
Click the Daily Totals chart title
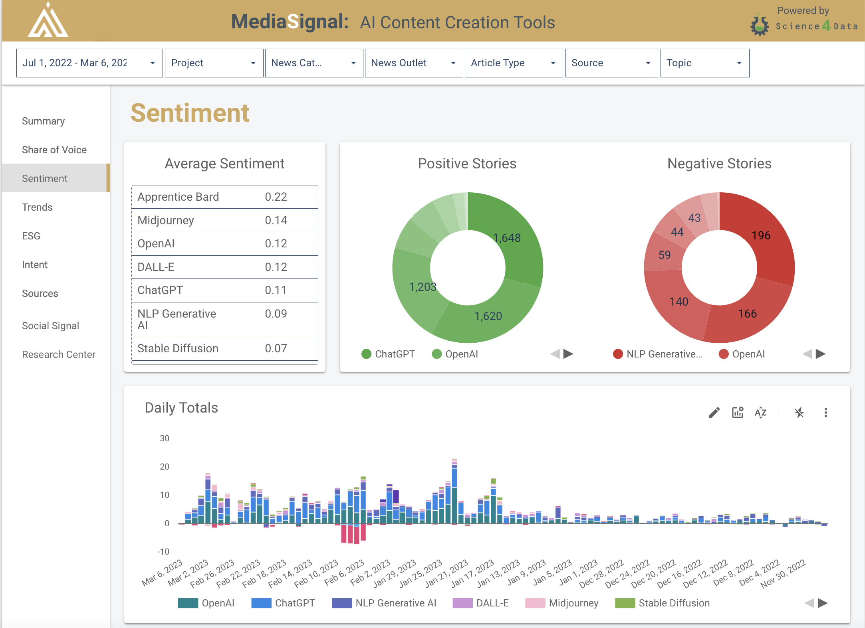(x=181, y=408)
